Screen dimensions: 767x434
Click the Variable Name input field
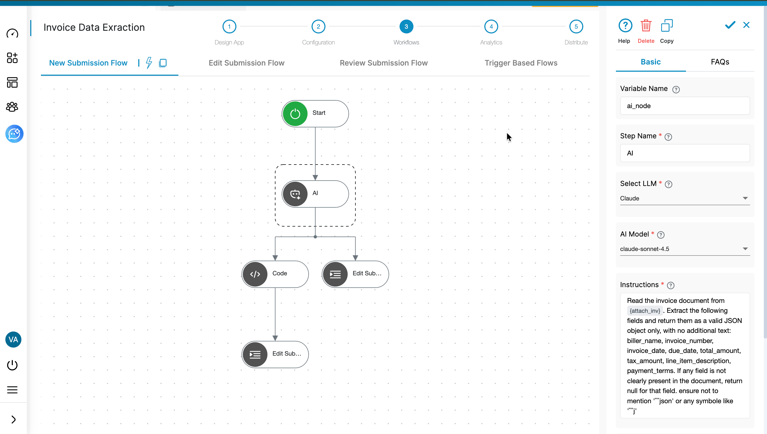pos(684,106)
